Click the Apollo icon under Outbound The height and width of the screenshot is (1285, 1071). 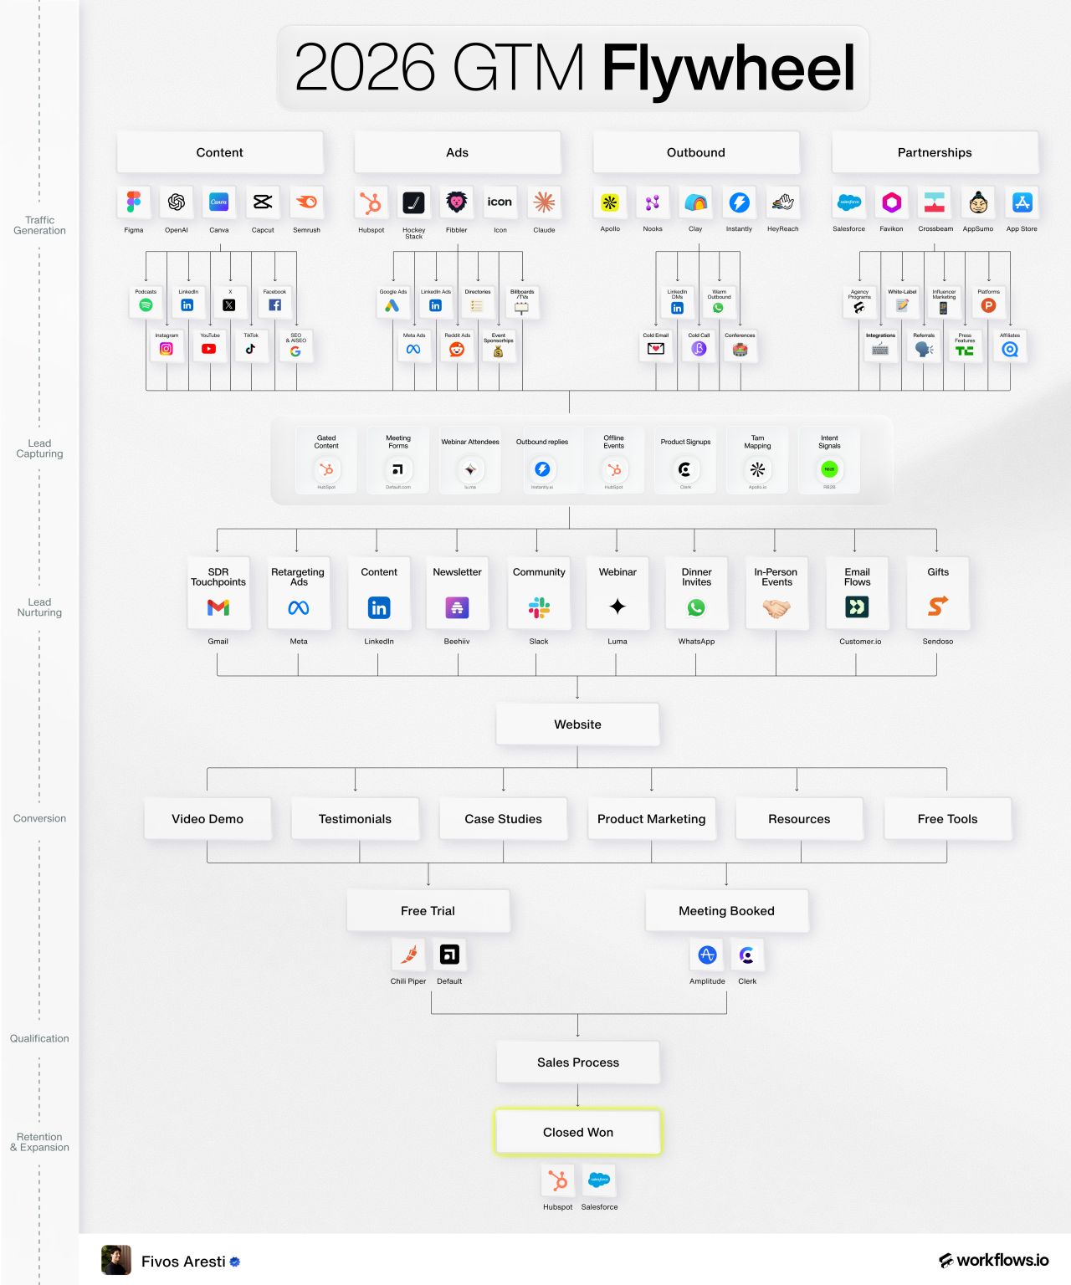[610, 202]
